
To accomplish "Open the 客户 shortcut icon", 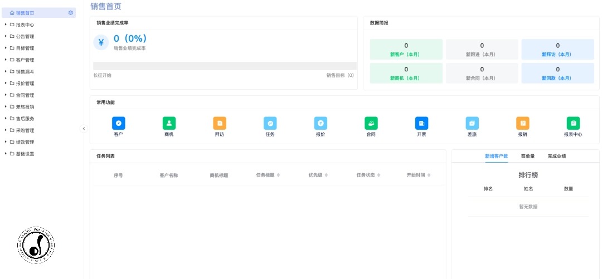I will (118, 124).
